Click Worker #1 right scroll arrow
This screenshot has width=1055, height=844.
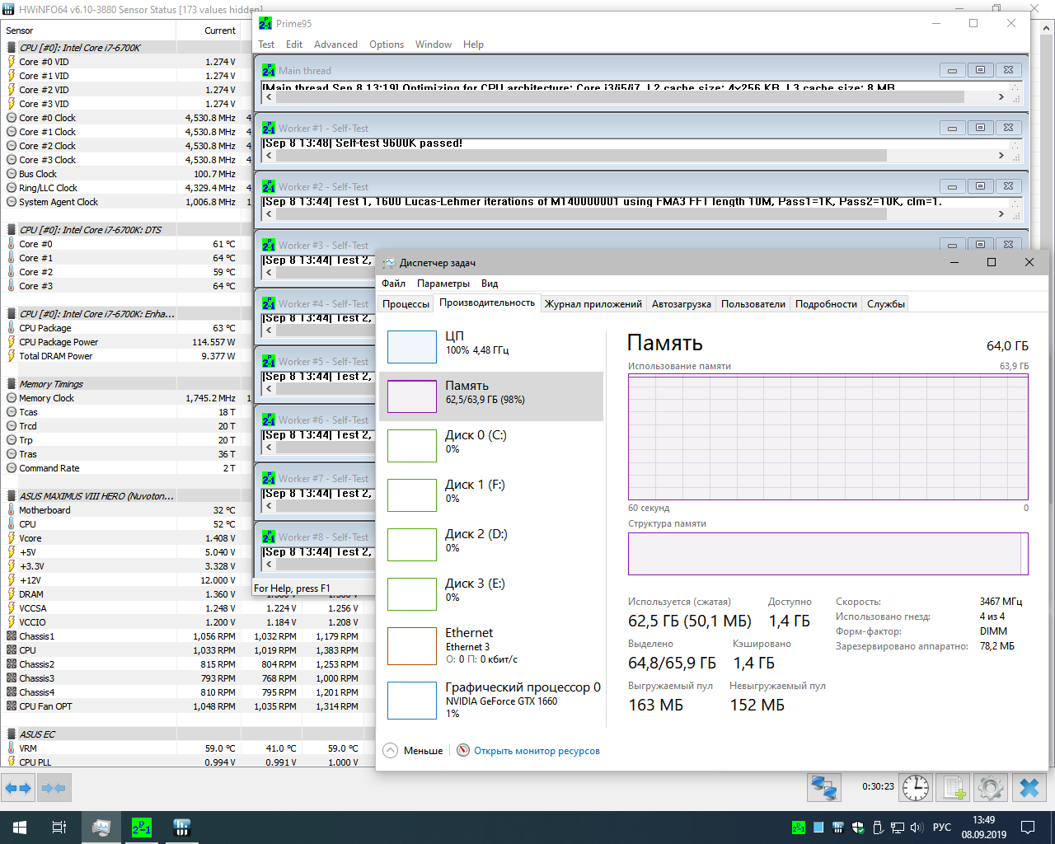point(1001,155)
